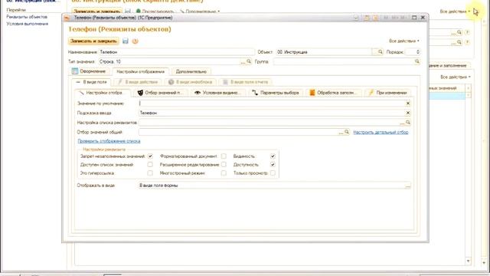Image resolution: width=490 pixels, height=276 pixels.
Task: Open the Параметры выбора tab
Action: [276, 93]
